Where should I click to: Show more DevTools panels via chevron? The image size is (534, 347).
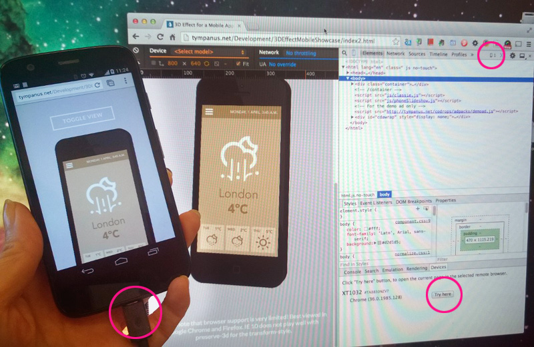(473, 55)
